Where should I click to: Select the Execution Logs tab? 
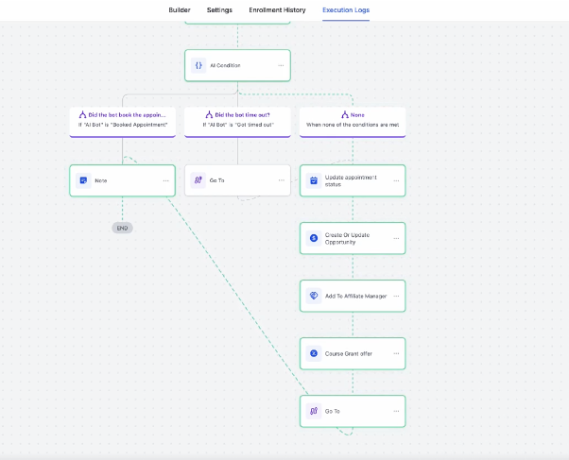click(346, 10)
